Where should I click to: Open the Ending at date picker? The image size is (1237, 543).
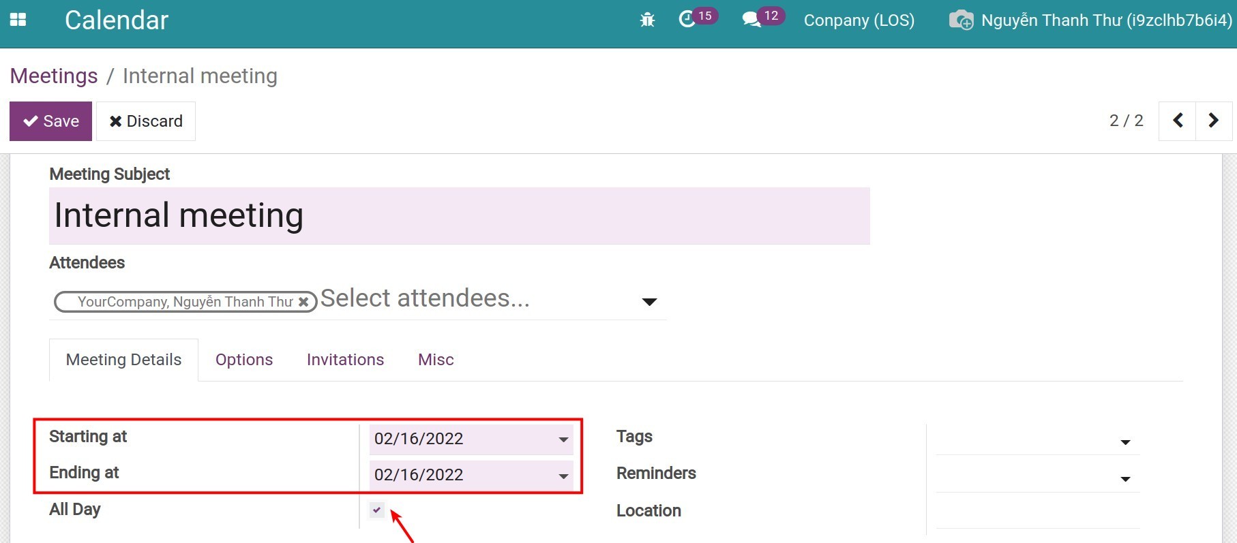point(471,475)
